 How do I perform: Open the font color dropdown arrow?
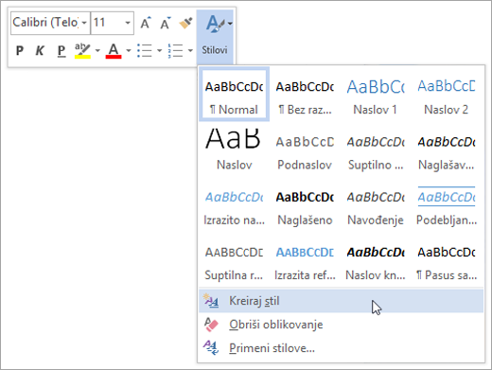pos(128,50)
